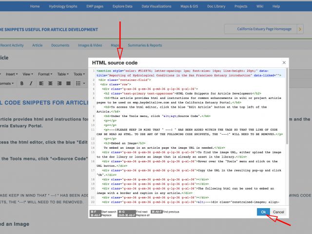Click the div class container-fluid code line
Viewport: 312px width, 234px height.
click(x=125, y=80)
